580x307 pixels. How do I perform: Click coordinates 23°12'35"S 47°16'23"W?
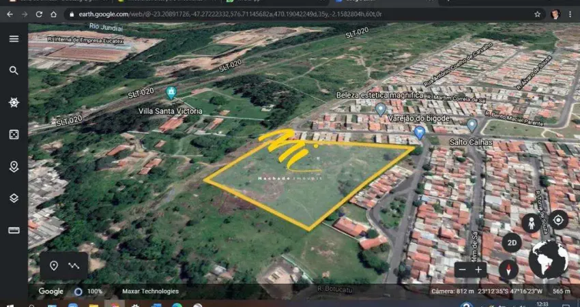[x=511, y=291]
